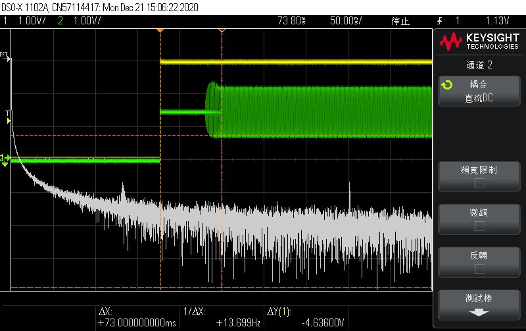Click the Keysight Technologies waveform logo

(451, 41)
